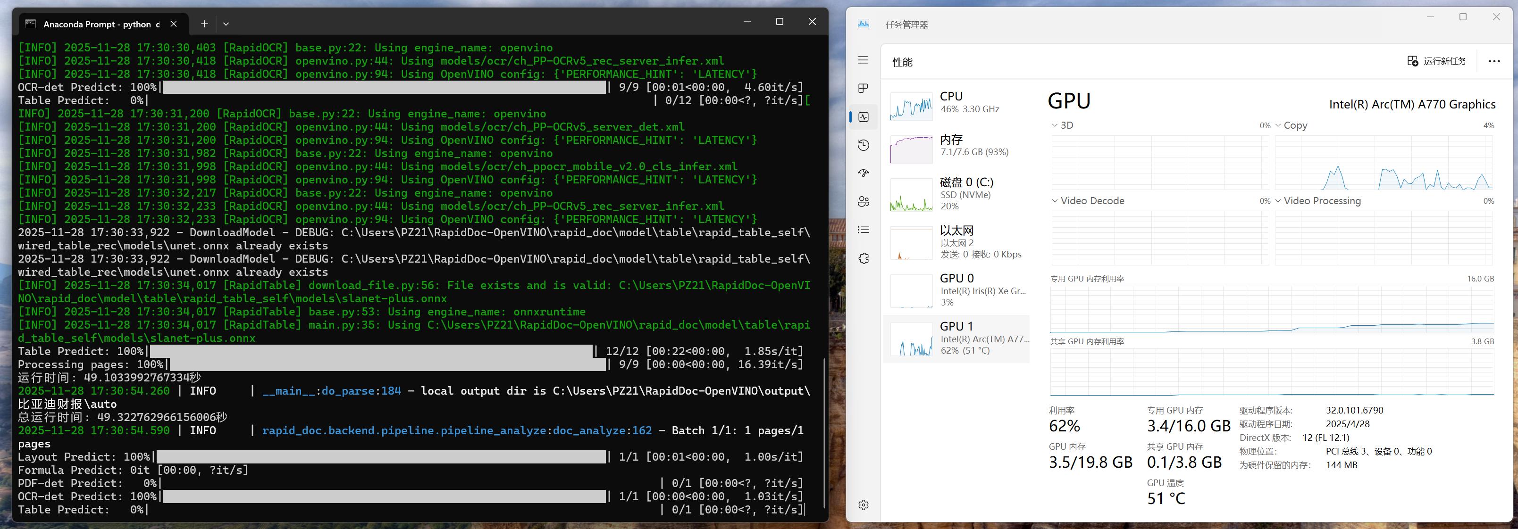Open the Users page icon
This screenshot has width=1518, height=529.
point(864,201)
